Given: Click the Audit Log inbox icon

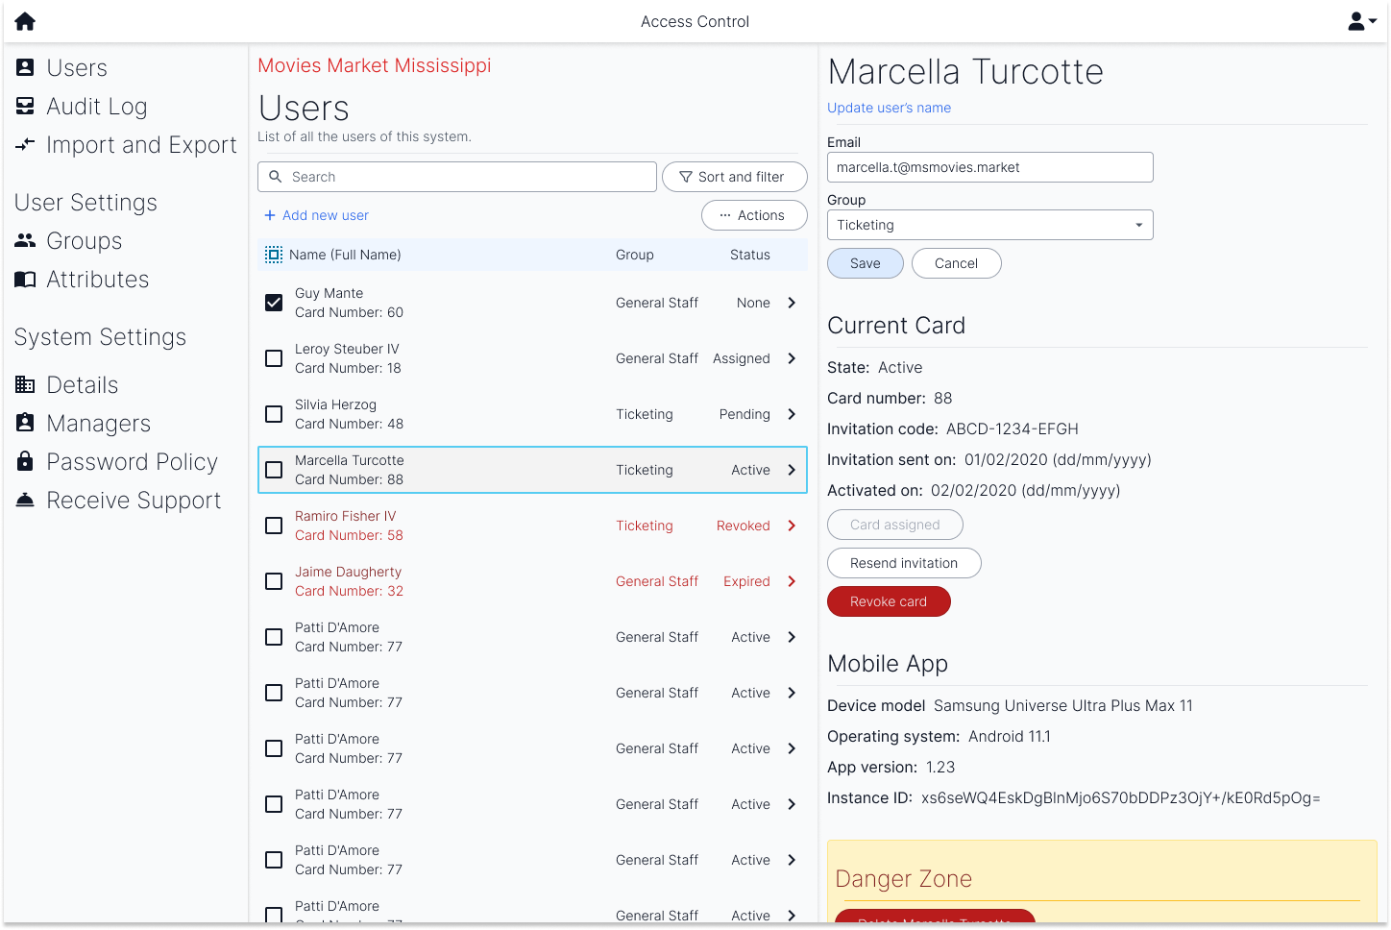Looking at the screenshot, I should point(26,107).
